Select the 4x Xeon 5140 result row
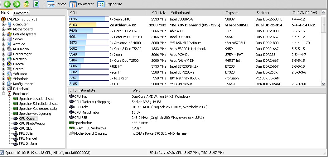The width and height of the screenshot is (328, 157). click(x=194, y=19)
